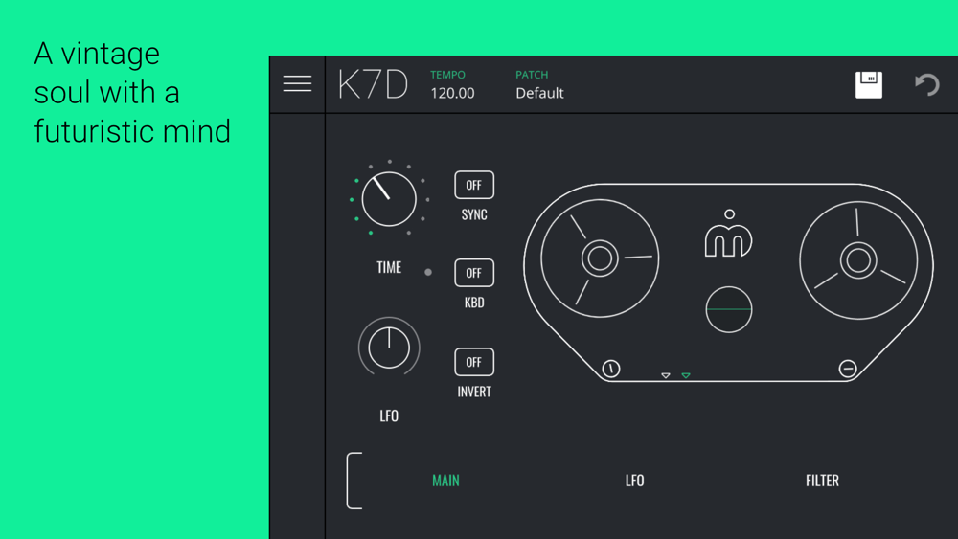
Task: Click the right tape reel
Action: (x=858, y=260)
